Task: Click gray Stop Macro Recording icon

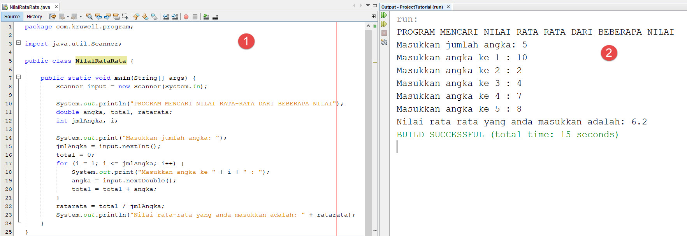Action: point(195,17)
